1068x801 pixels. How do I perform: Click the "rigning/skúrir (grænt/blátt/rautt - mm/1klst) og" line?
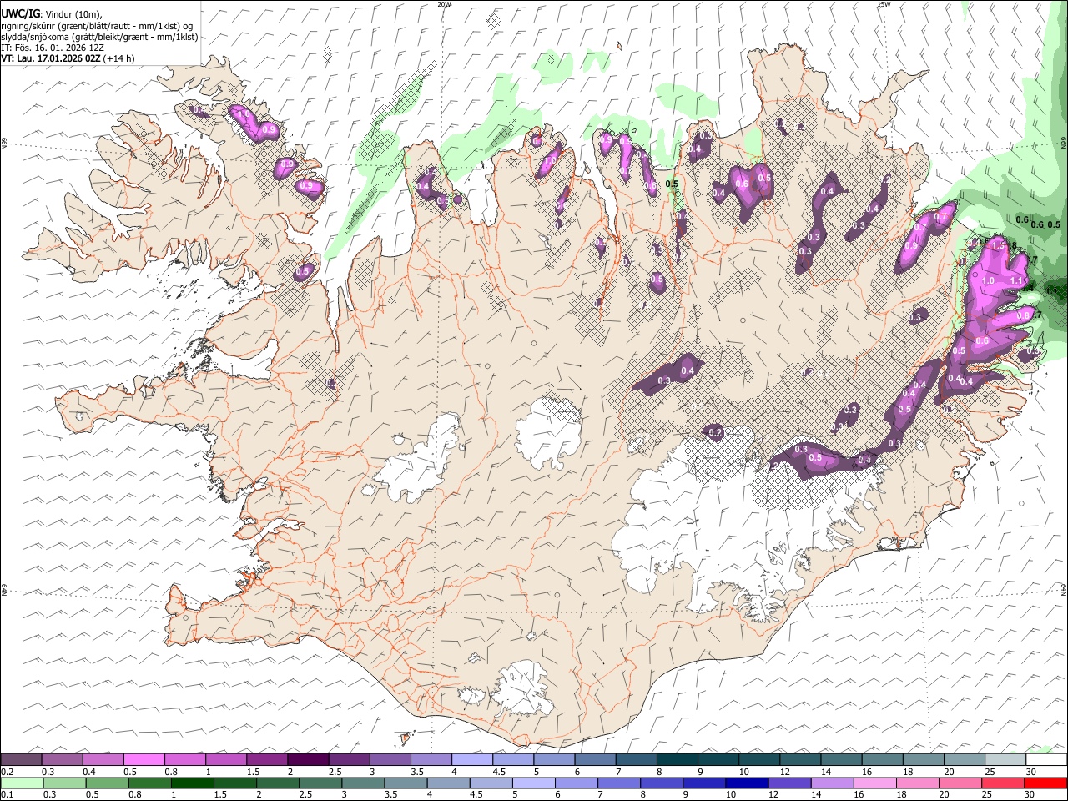pos(97,26)
